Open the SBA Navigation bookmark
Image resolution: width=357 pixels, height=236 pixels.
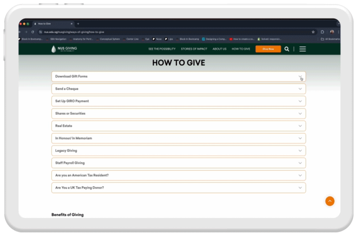point(56,39)
